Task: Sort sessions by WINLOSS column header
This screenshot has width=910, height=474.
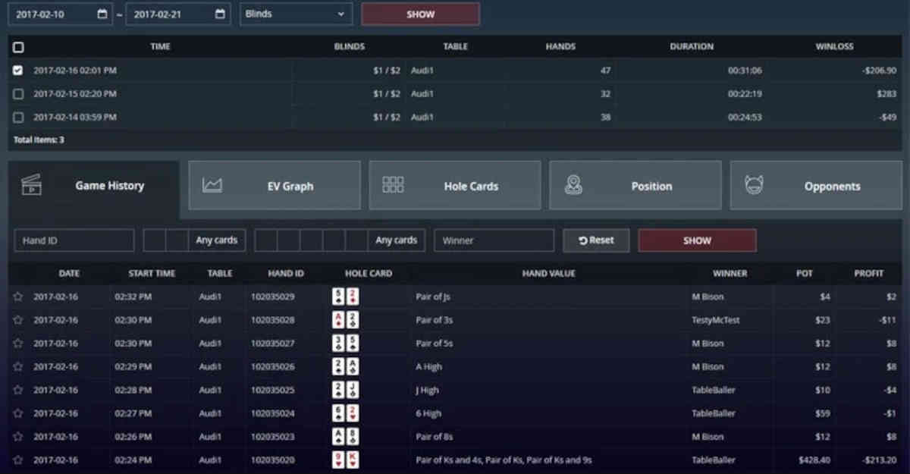Action: (834, 47)
